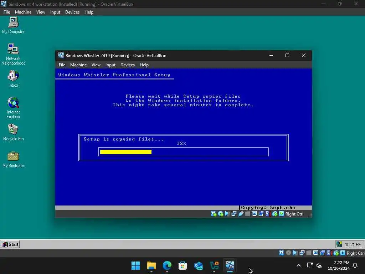Open Devices menu in Whistler VM window

point(128,65)
